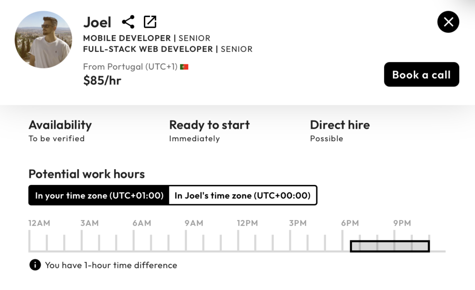Screen dimensions: 475x290
Task: Open Joel's profile in a new window
Action: tap(150, 22)
